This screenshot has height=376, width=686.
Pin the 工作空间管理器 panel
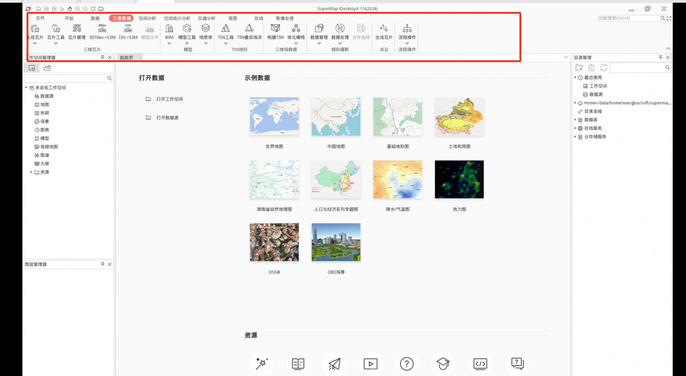103,57
